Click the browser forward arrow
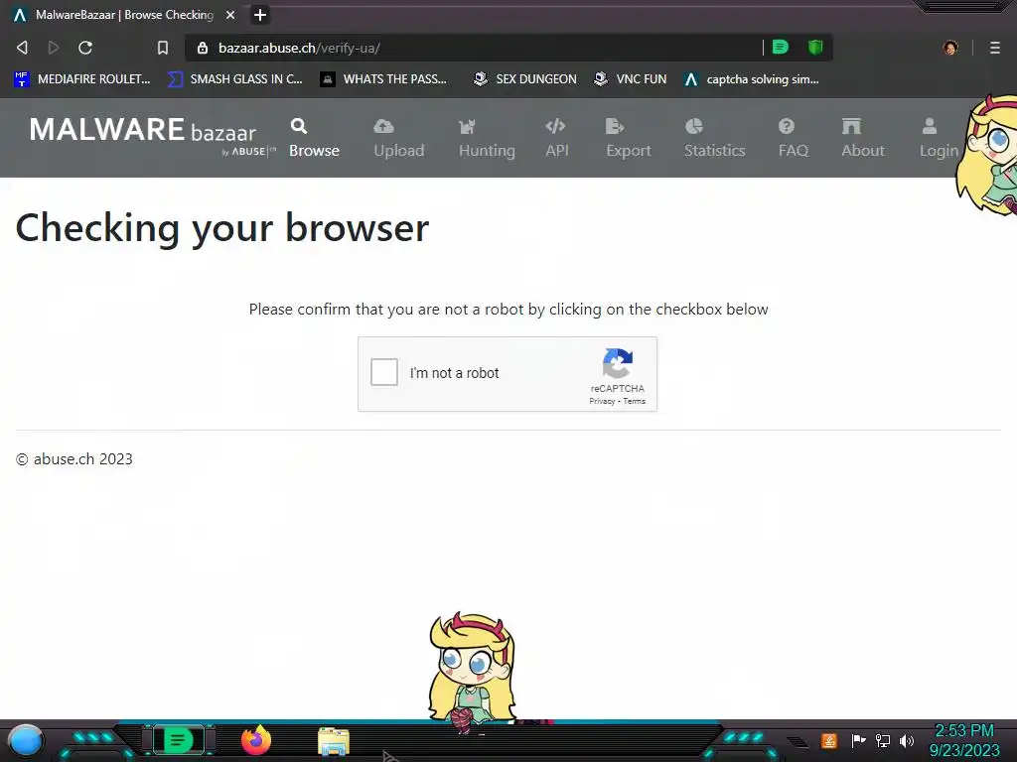 point(54,48)
